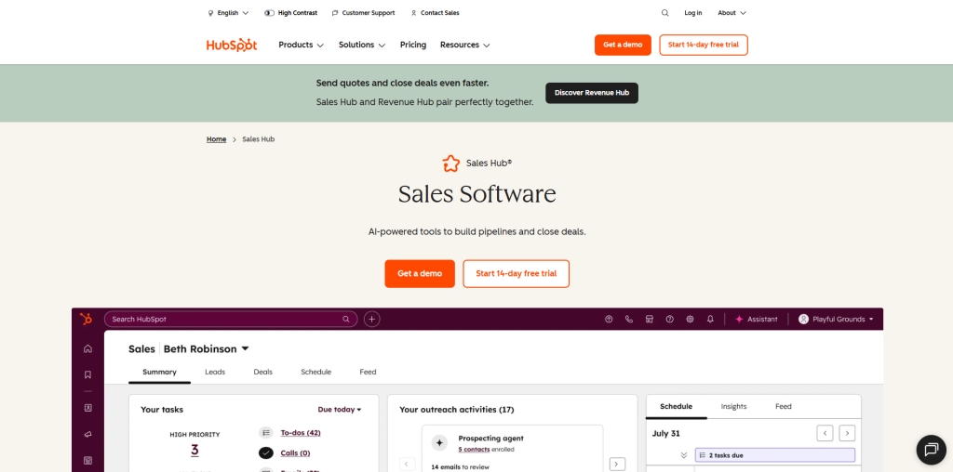Click into the Search HubSpot field

(x=231, y=319)
